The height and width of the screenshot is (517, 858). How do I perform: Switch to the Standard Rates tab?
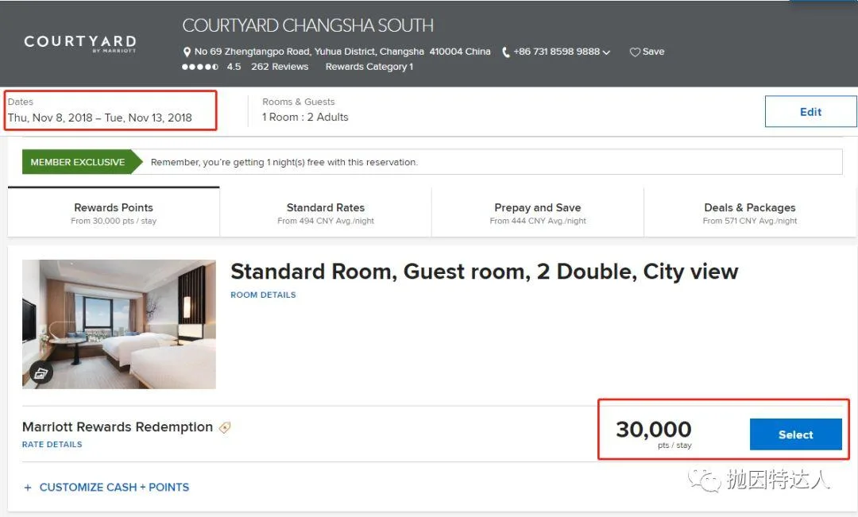pyautogui.click(x=326, y=213)
